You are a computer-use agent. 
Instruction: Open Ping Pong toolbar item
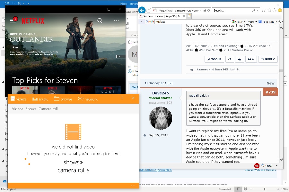267,22
